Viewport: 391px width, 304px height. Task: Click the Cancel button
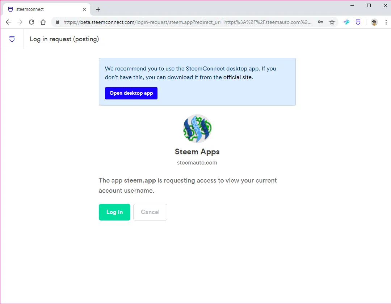pyautogui.click(x=150, y=212)
